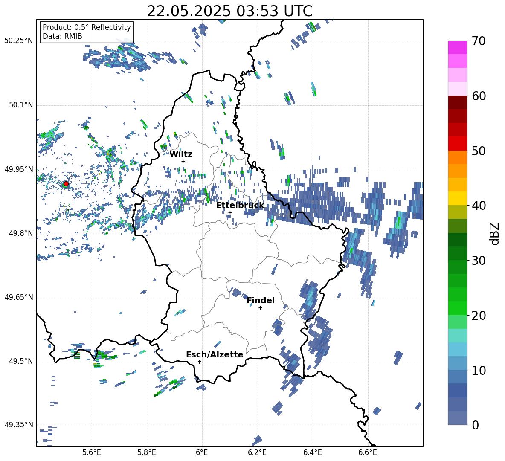Click the 50.25°N latitude label

click(x=19, y=41)
